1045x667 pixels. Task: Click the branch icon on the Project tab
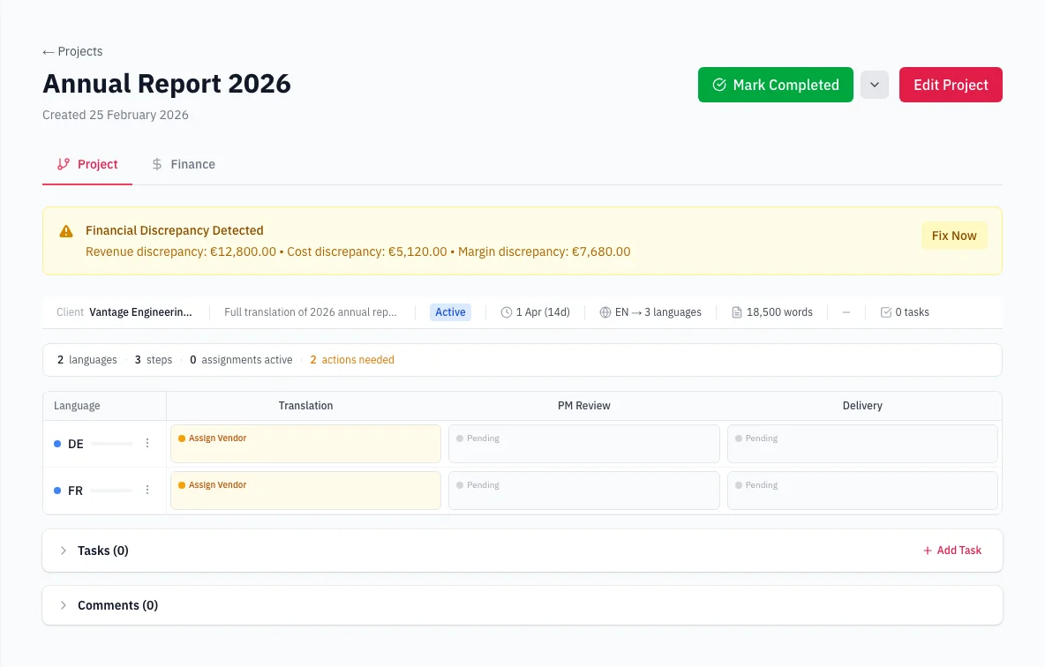[x=63, y=164]
